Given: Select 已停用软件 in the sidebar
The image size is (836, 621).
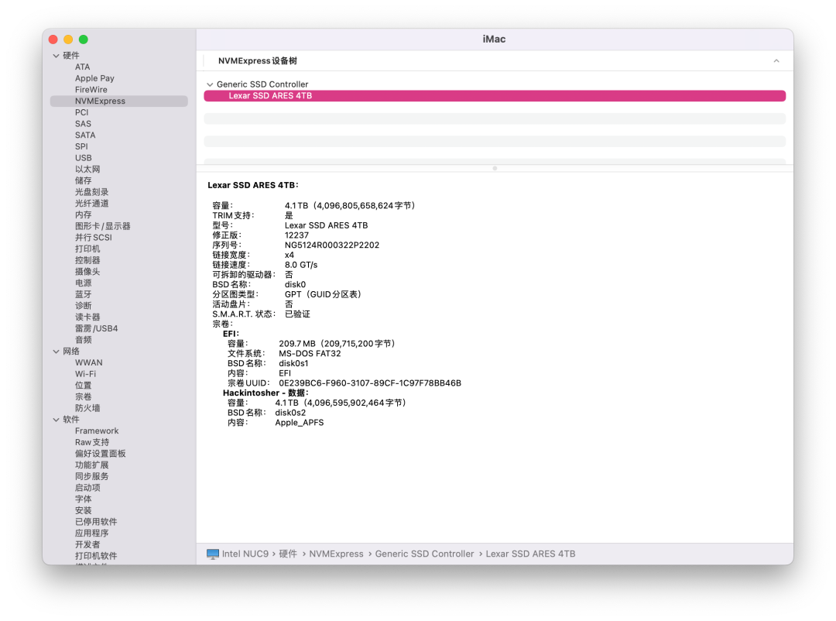Looking at the screenshot, I should (x=96, y=522).
